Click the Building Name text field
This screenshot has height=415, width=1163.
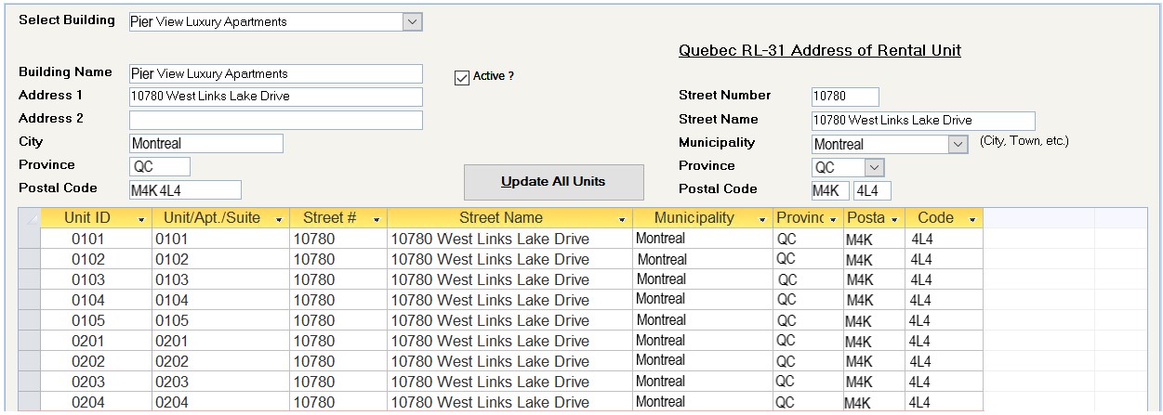[276, 73]
